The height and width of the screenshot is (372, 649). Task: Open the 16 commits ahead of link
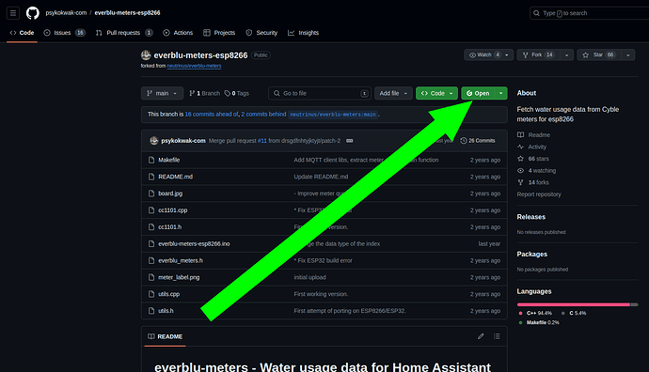[x=212, y=114]
